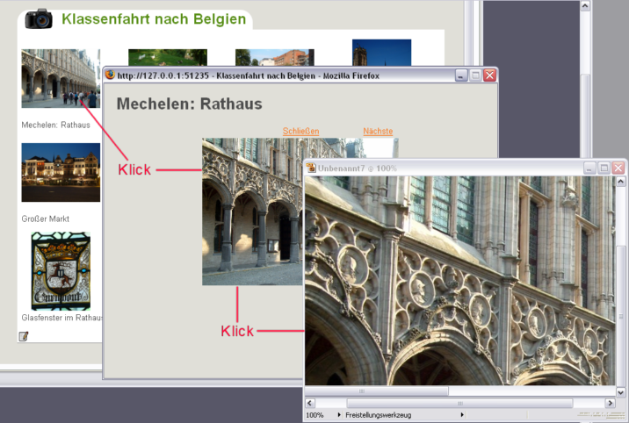This screenshot has width=629, height=423.
Task: Click the Unbenannt7 document icon in its title bar
Action: point(311,168)
